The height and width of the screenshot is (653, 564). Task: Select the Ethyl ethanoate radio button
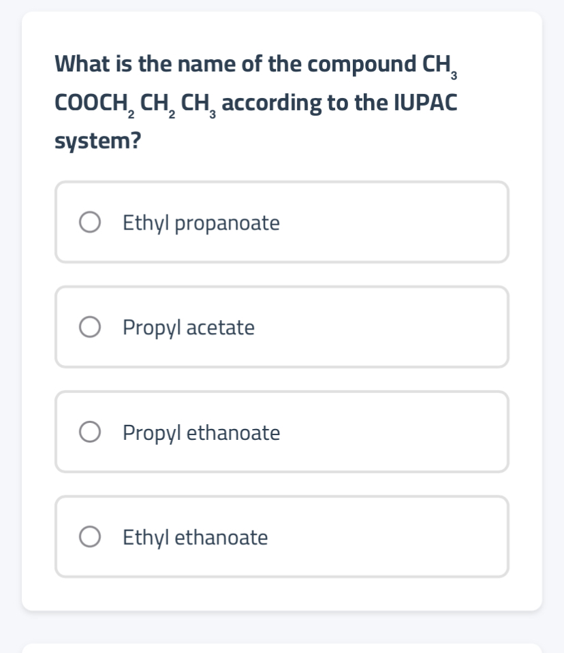tap(89, 537)
